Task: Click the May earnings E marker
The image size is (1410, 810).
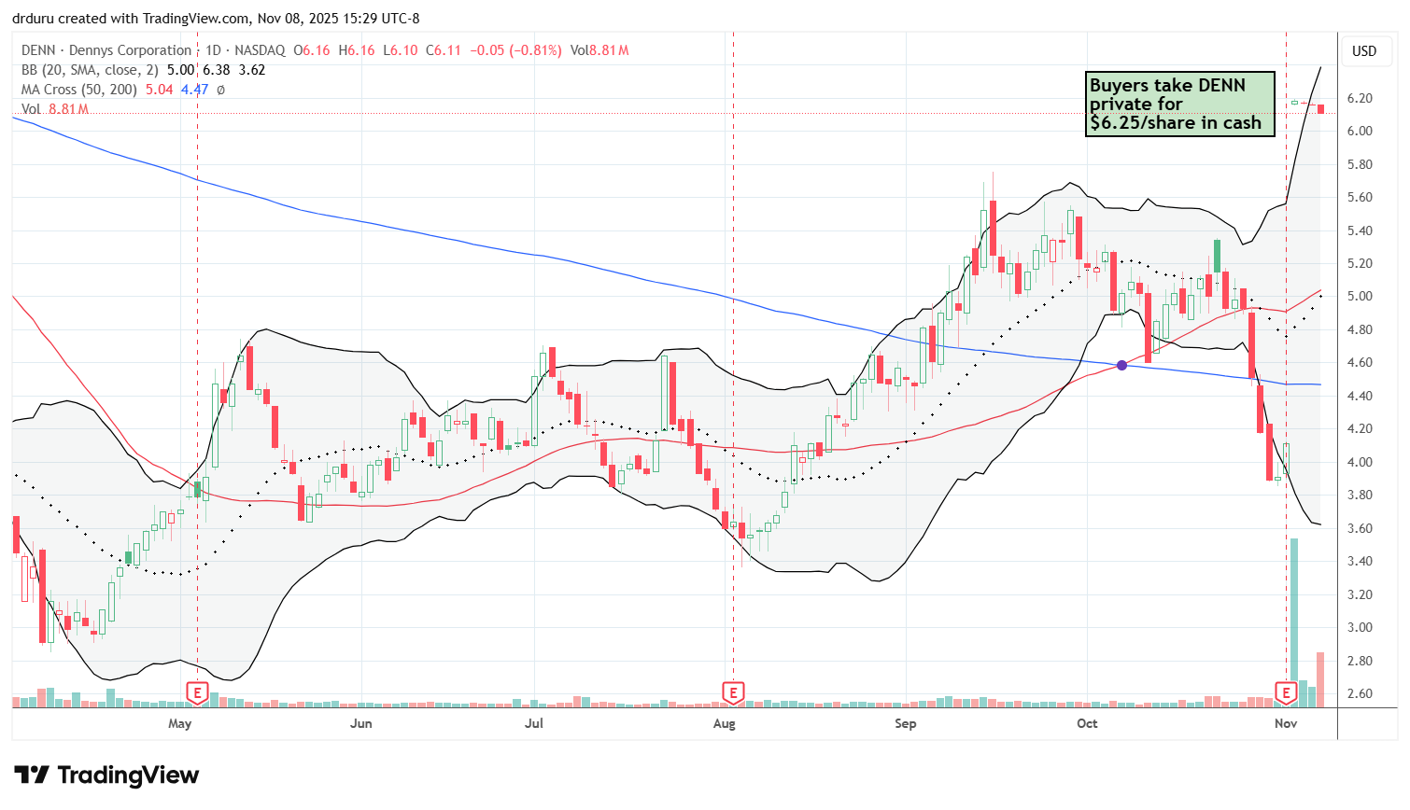Action: point(197,692)
